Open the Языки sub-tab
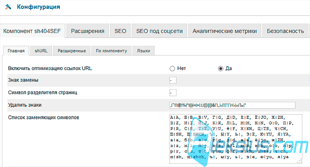This screenshot has height=167, width=310. 143,51
